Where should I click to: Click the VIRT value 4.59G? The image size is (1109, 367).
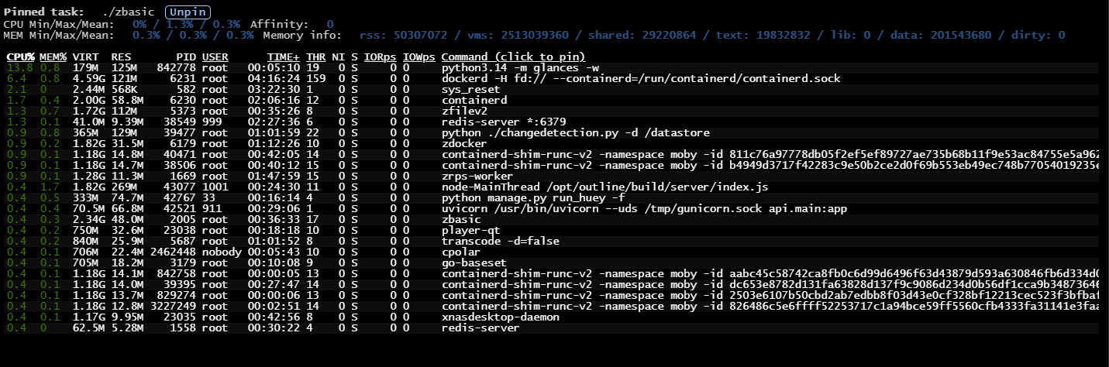88,78
